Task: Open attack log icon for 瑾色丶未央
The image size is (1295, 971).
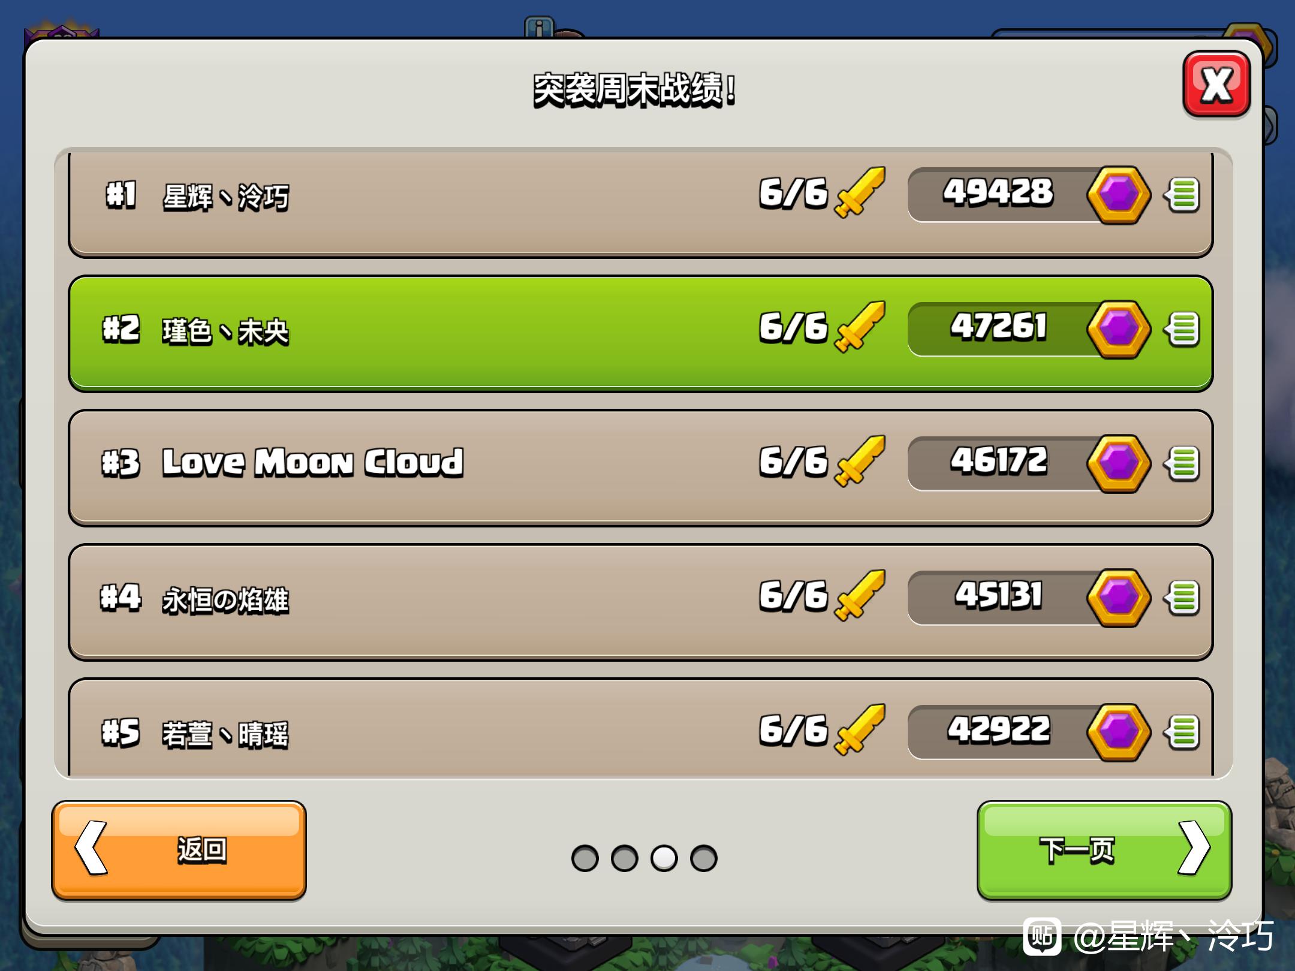Action: coord(1182,329)
